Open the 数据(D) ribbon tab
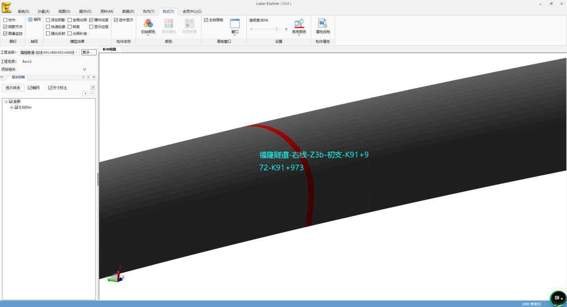The image size is (567, 307). [128, 11]
